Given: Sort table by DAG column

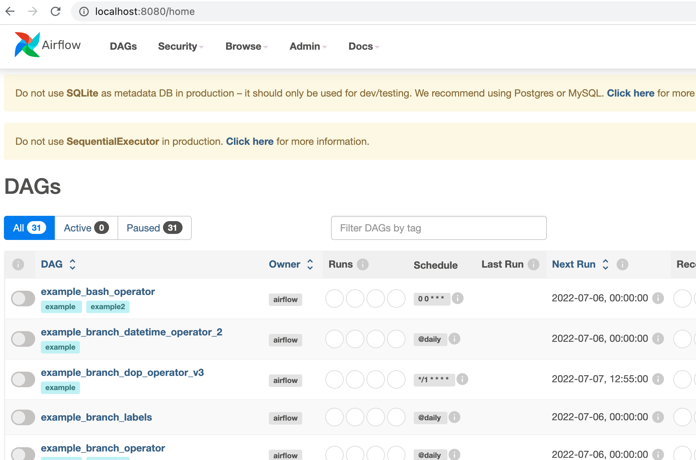Looking at the screenshot, I should [x=58, y=264].
